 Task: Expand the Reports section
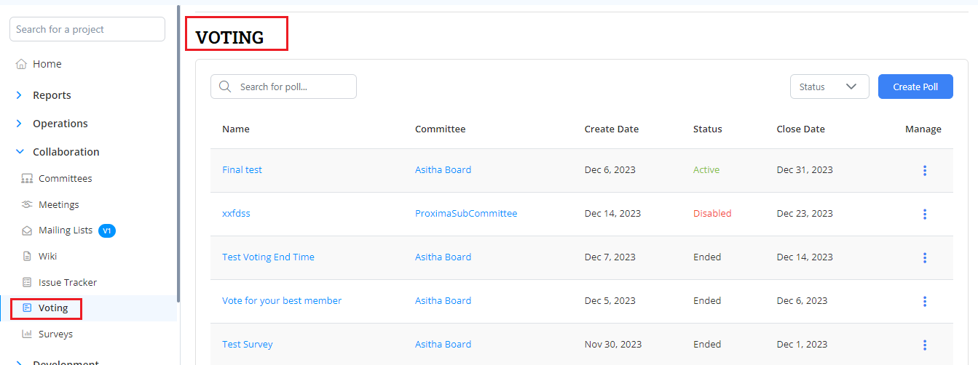(19, 95)
